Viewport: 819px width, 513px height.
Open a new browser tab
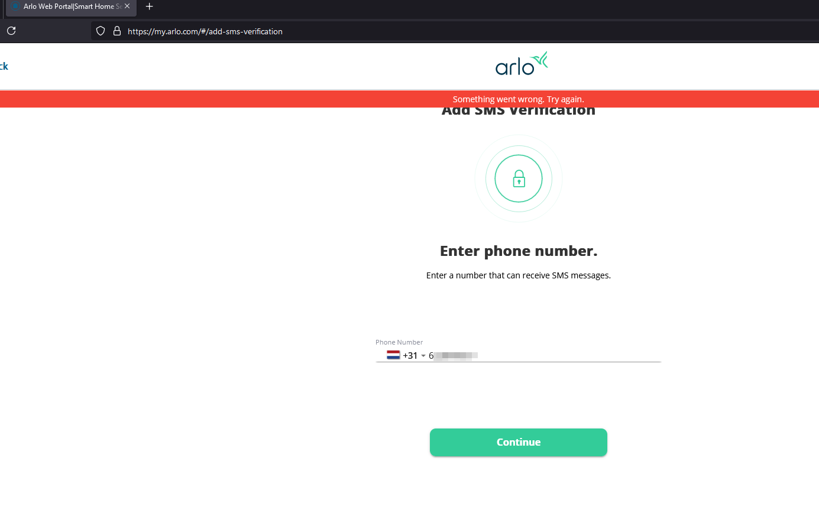[150, 7]
